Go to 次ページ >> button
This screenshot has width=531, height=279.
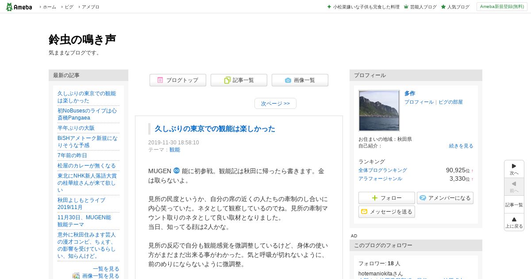click(275, 104)
